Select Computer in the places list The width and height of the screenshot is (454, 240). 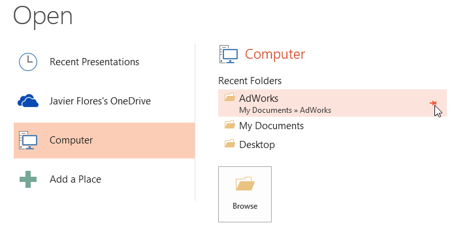coord(105,140)
